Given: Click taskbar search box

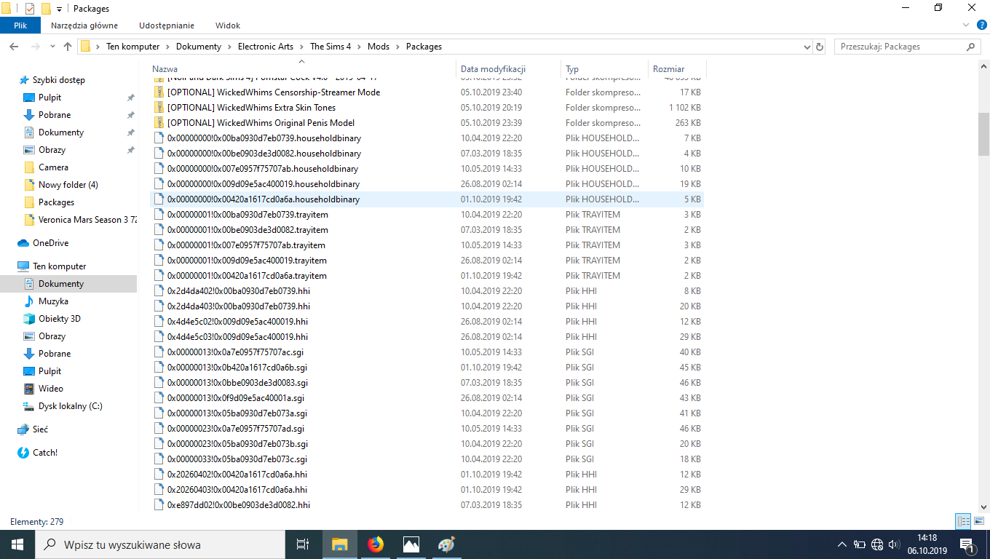Looking at the screenshot, I should coord(160,544).
